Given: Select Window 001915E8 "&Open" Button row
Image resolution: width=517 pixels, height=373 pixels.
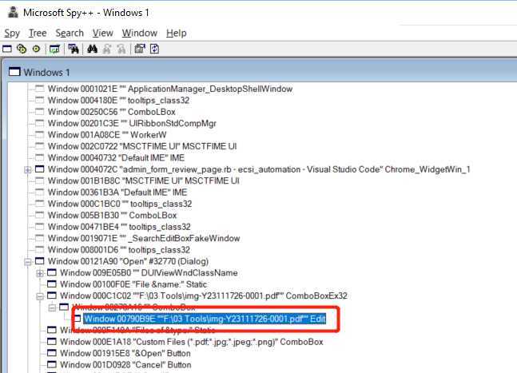Looking at the screenshot, I should (125, 354).
